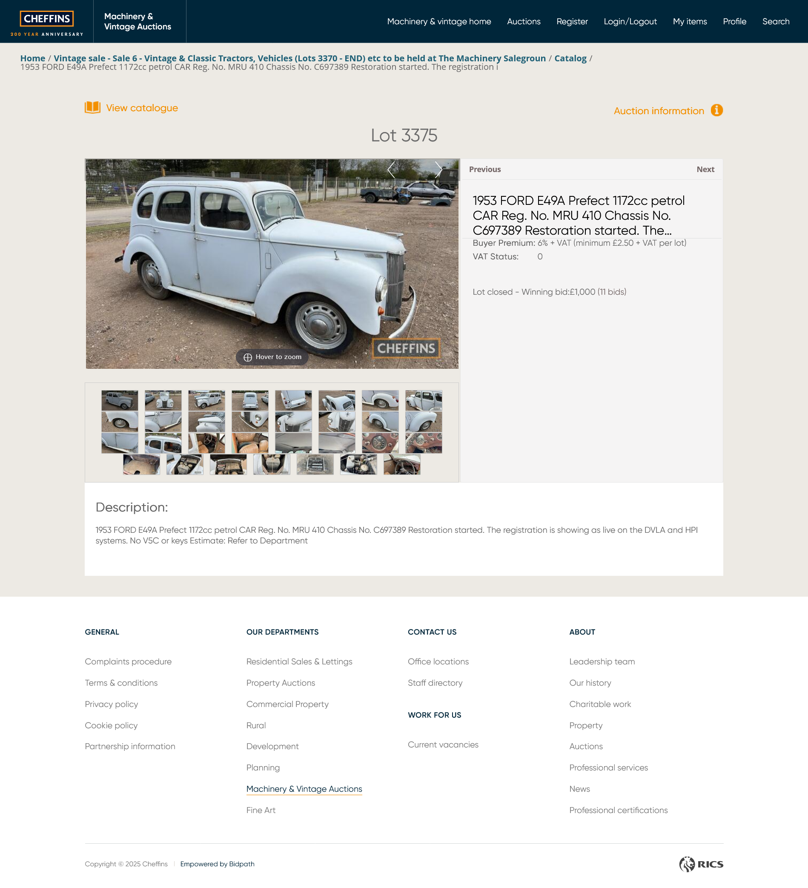Open Residential Sales & Lettings link
The width and height of the screenshot is (808, 888).
point(299,661)
